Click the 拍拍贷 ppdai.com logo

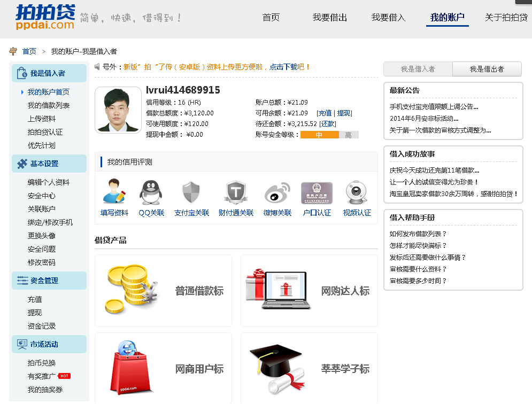point(45,17)
